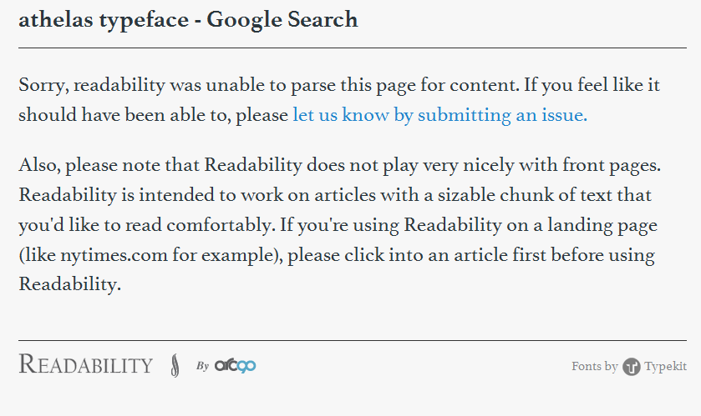
Task: Click the final word 'Readability.' of the paragraph
Action: point(70,285)
